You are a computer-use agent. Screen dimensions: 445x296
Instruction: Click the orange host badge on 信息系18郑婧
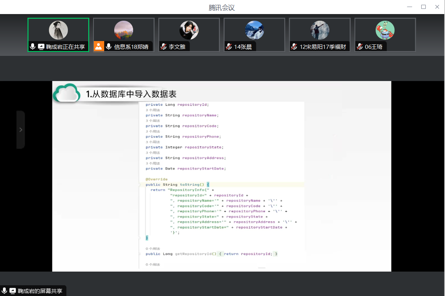(x=99, y=46)
